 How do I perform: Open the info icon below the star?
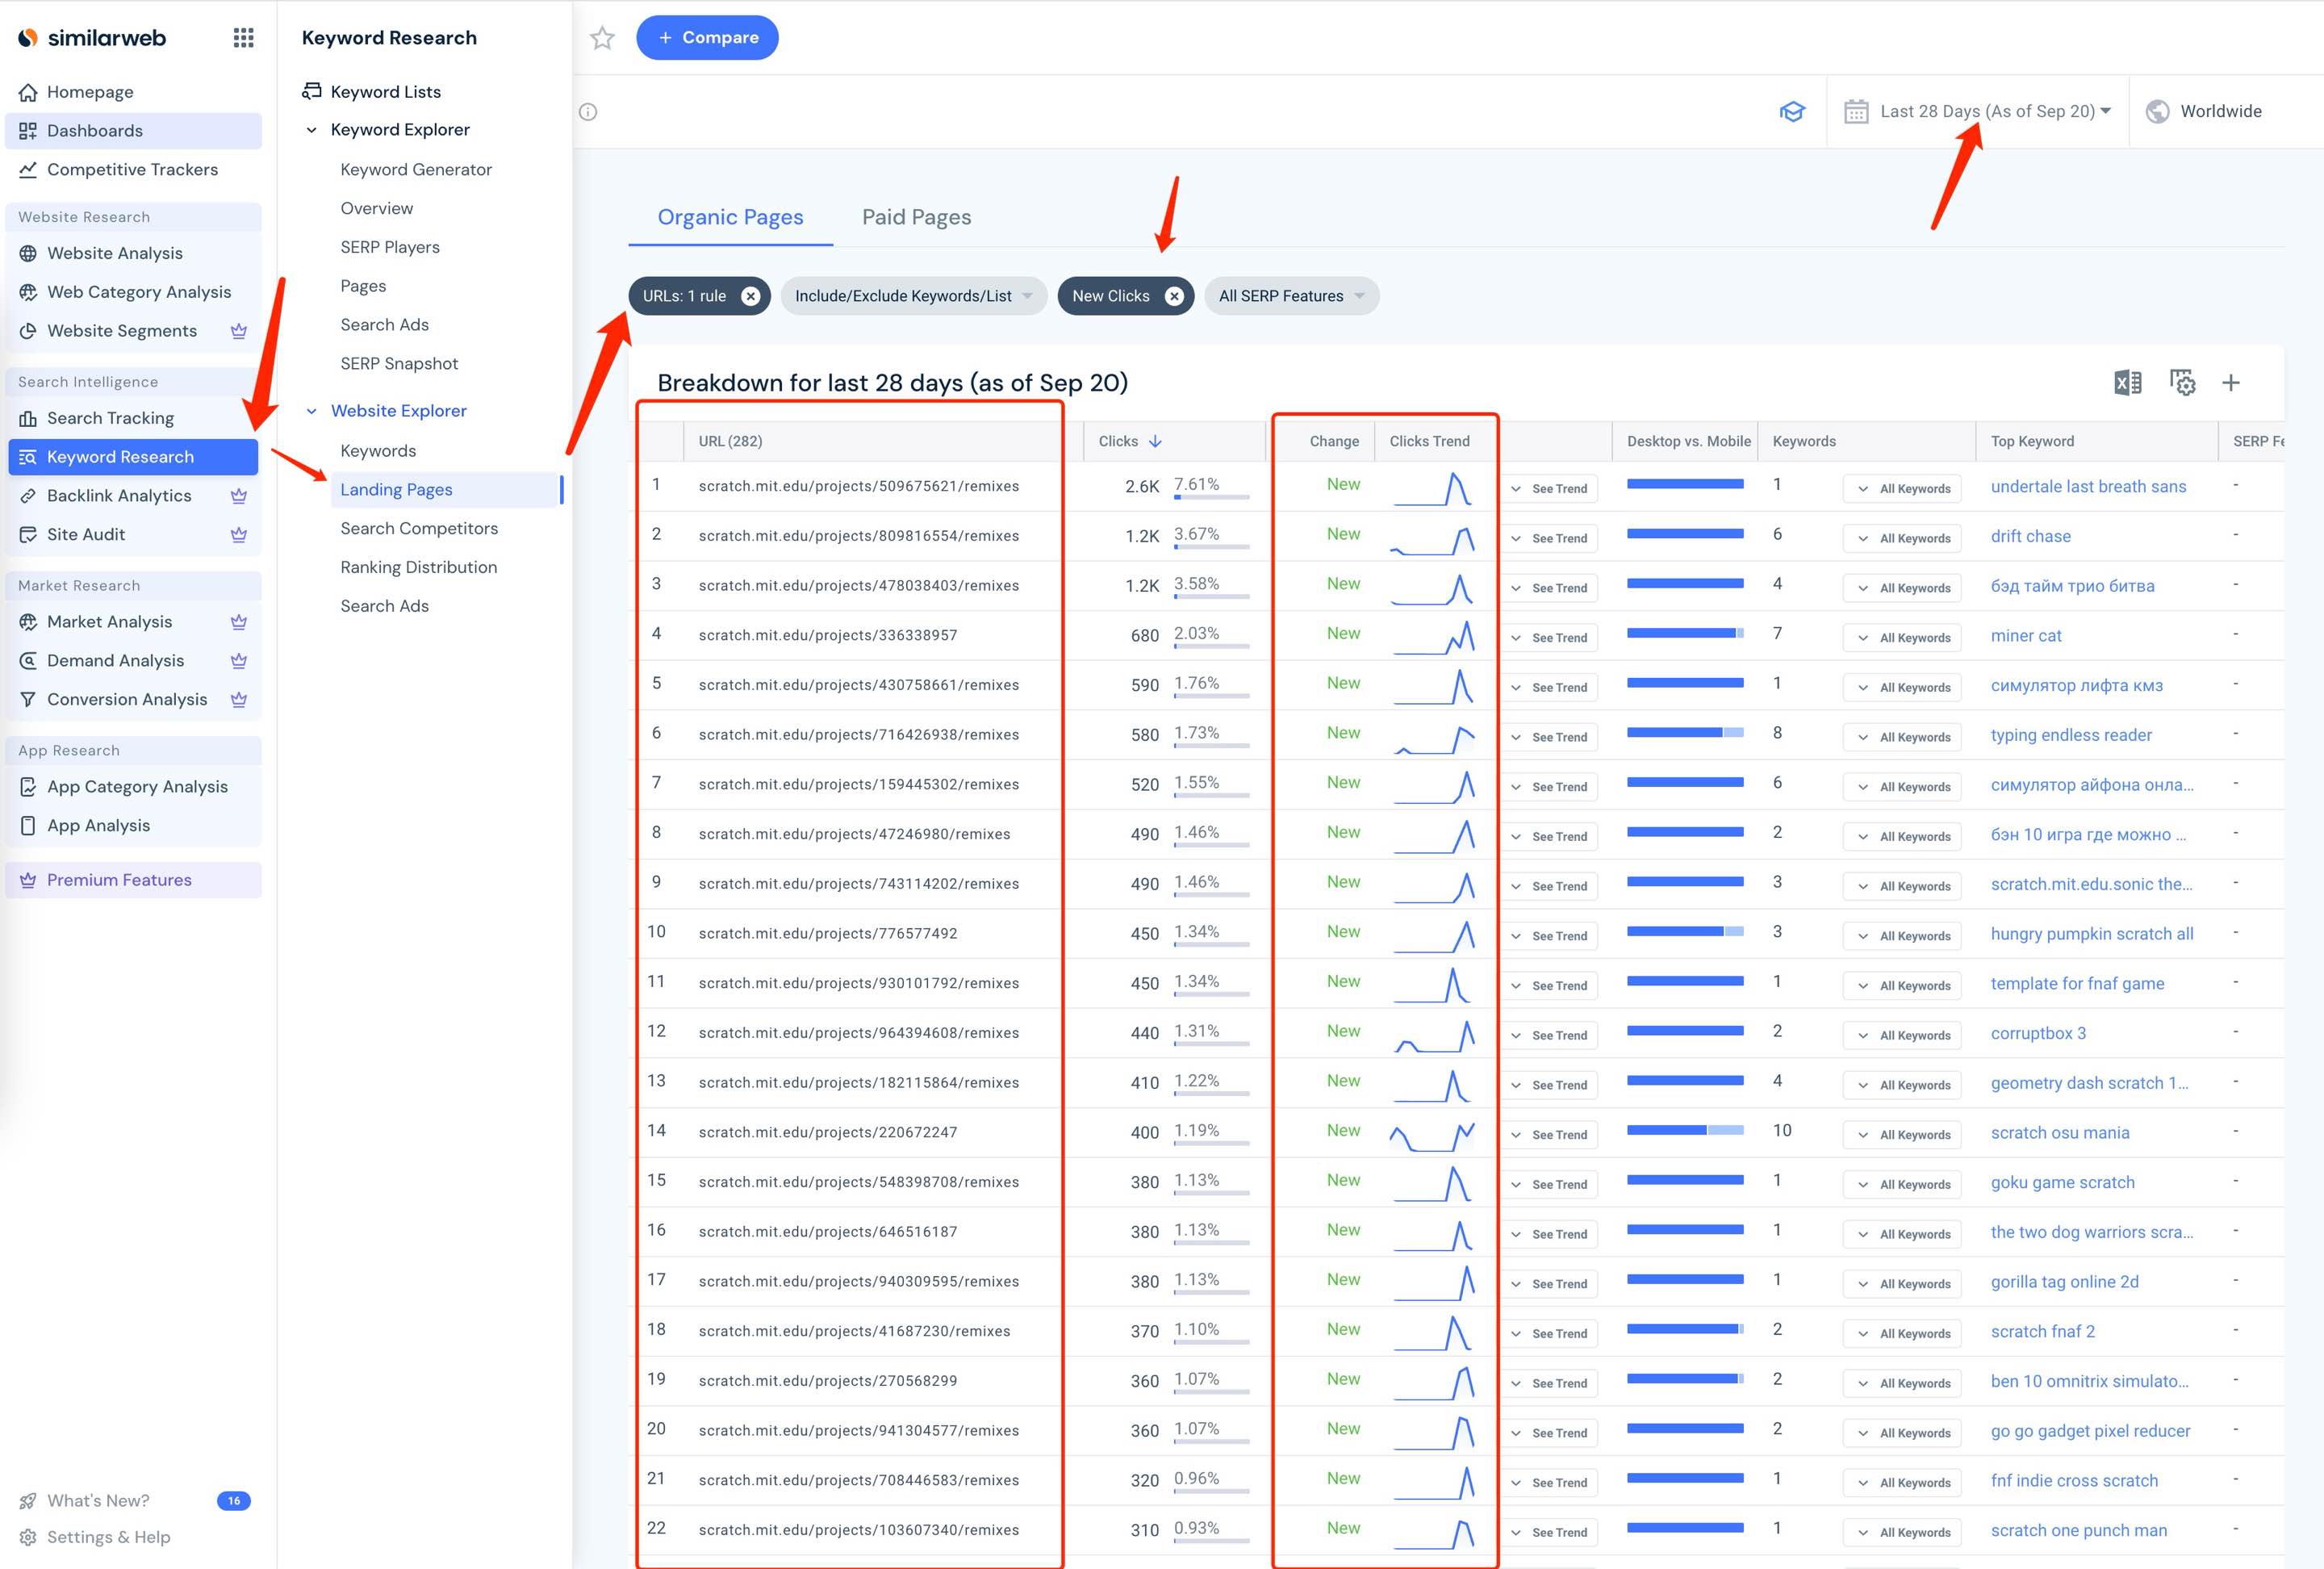click(588, 112)
